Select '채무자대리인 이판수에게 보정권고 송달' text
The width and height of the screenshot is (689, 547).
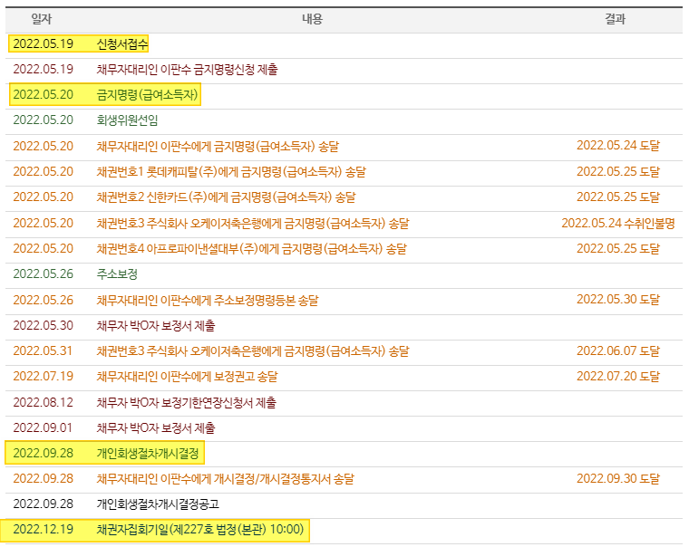[187, 377]
